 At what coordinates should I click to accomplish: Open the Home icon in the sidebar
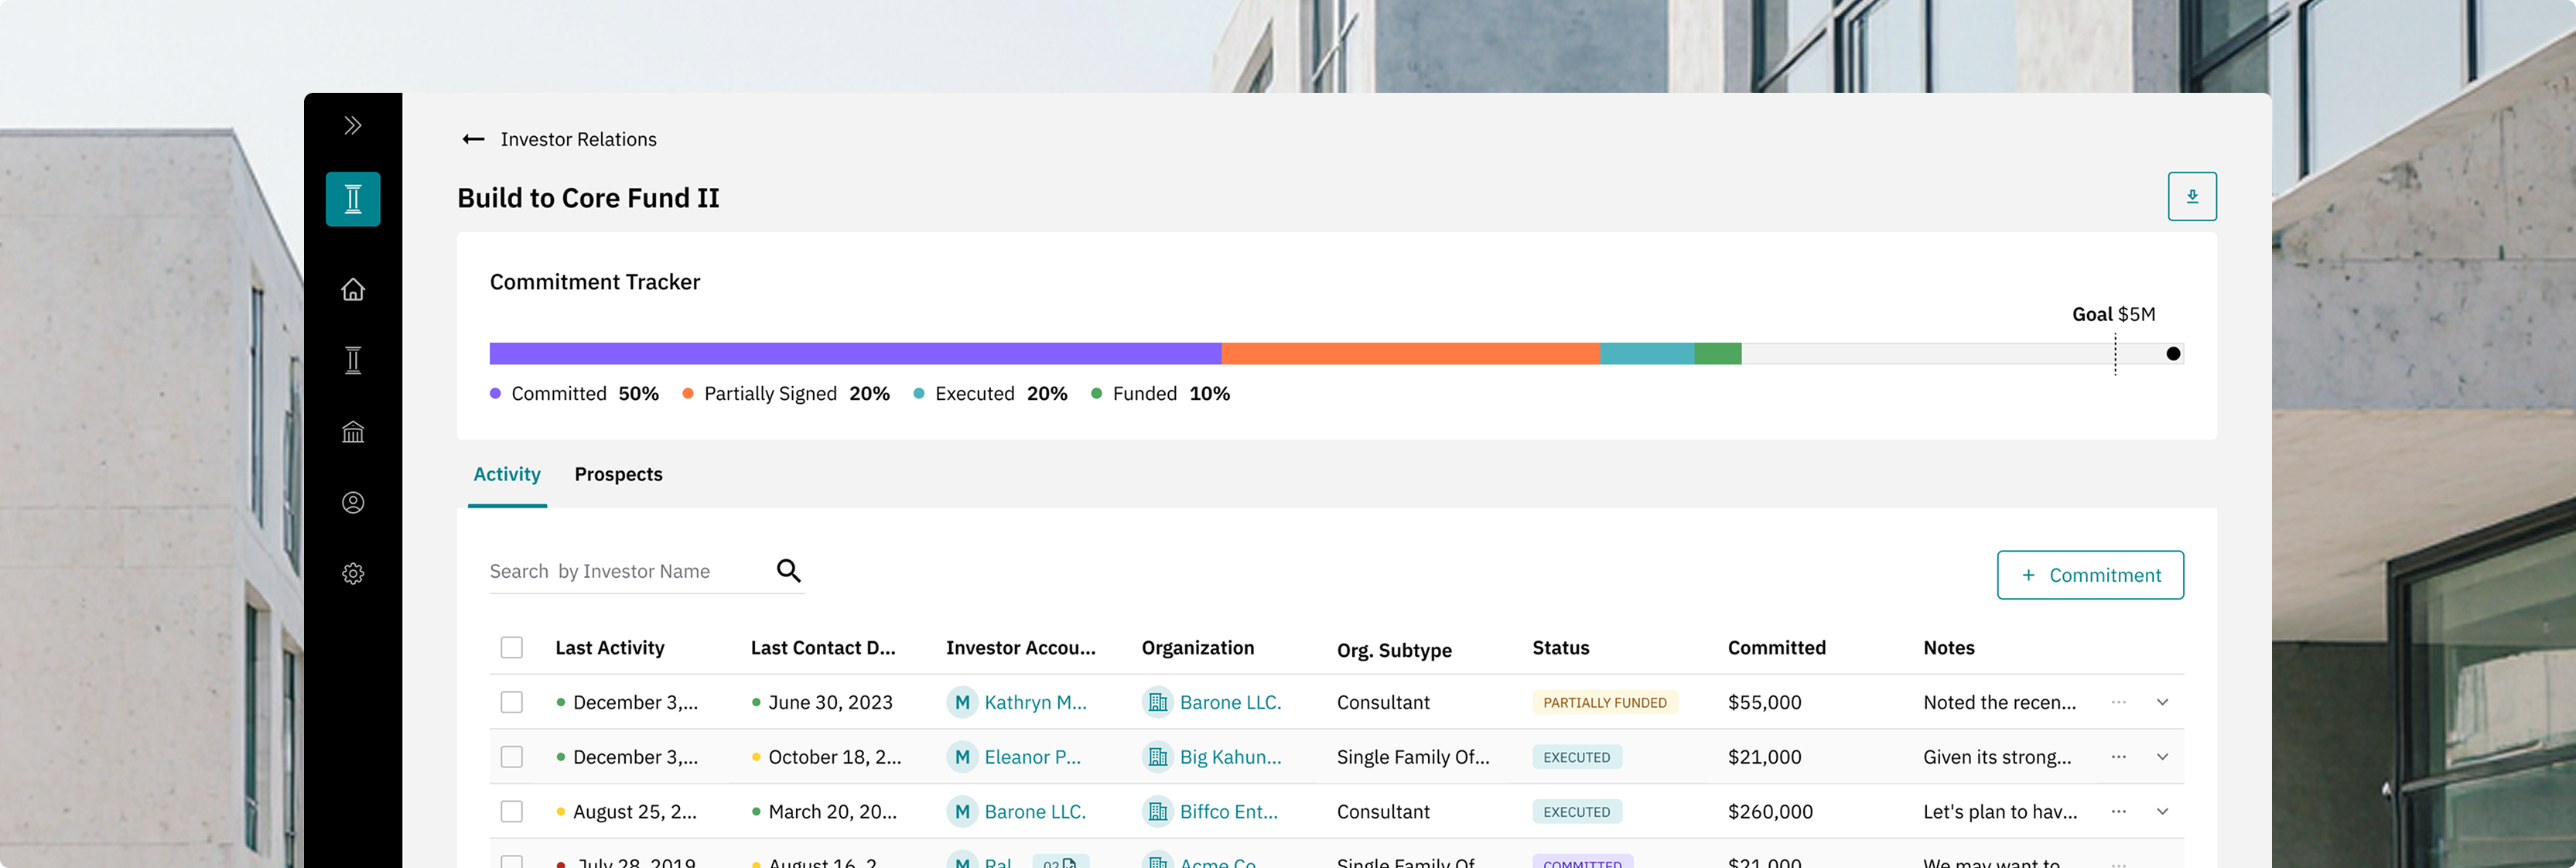[353, 290]
